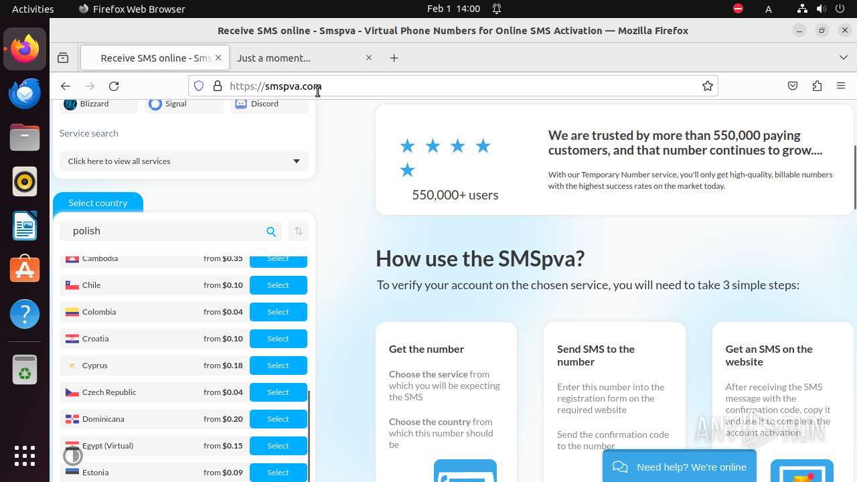Open the Trash dock icon
This screenshot has width=857, height=482.
pyautogui.click(x=25, y=369)
